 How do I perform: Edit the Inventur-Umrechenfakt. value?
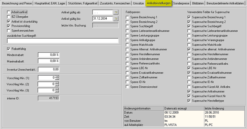(x=49, y=69)
